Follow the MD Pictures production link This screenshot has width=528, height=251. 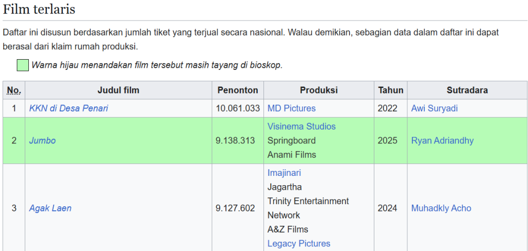pyautogui.click(x=292, y=108)
